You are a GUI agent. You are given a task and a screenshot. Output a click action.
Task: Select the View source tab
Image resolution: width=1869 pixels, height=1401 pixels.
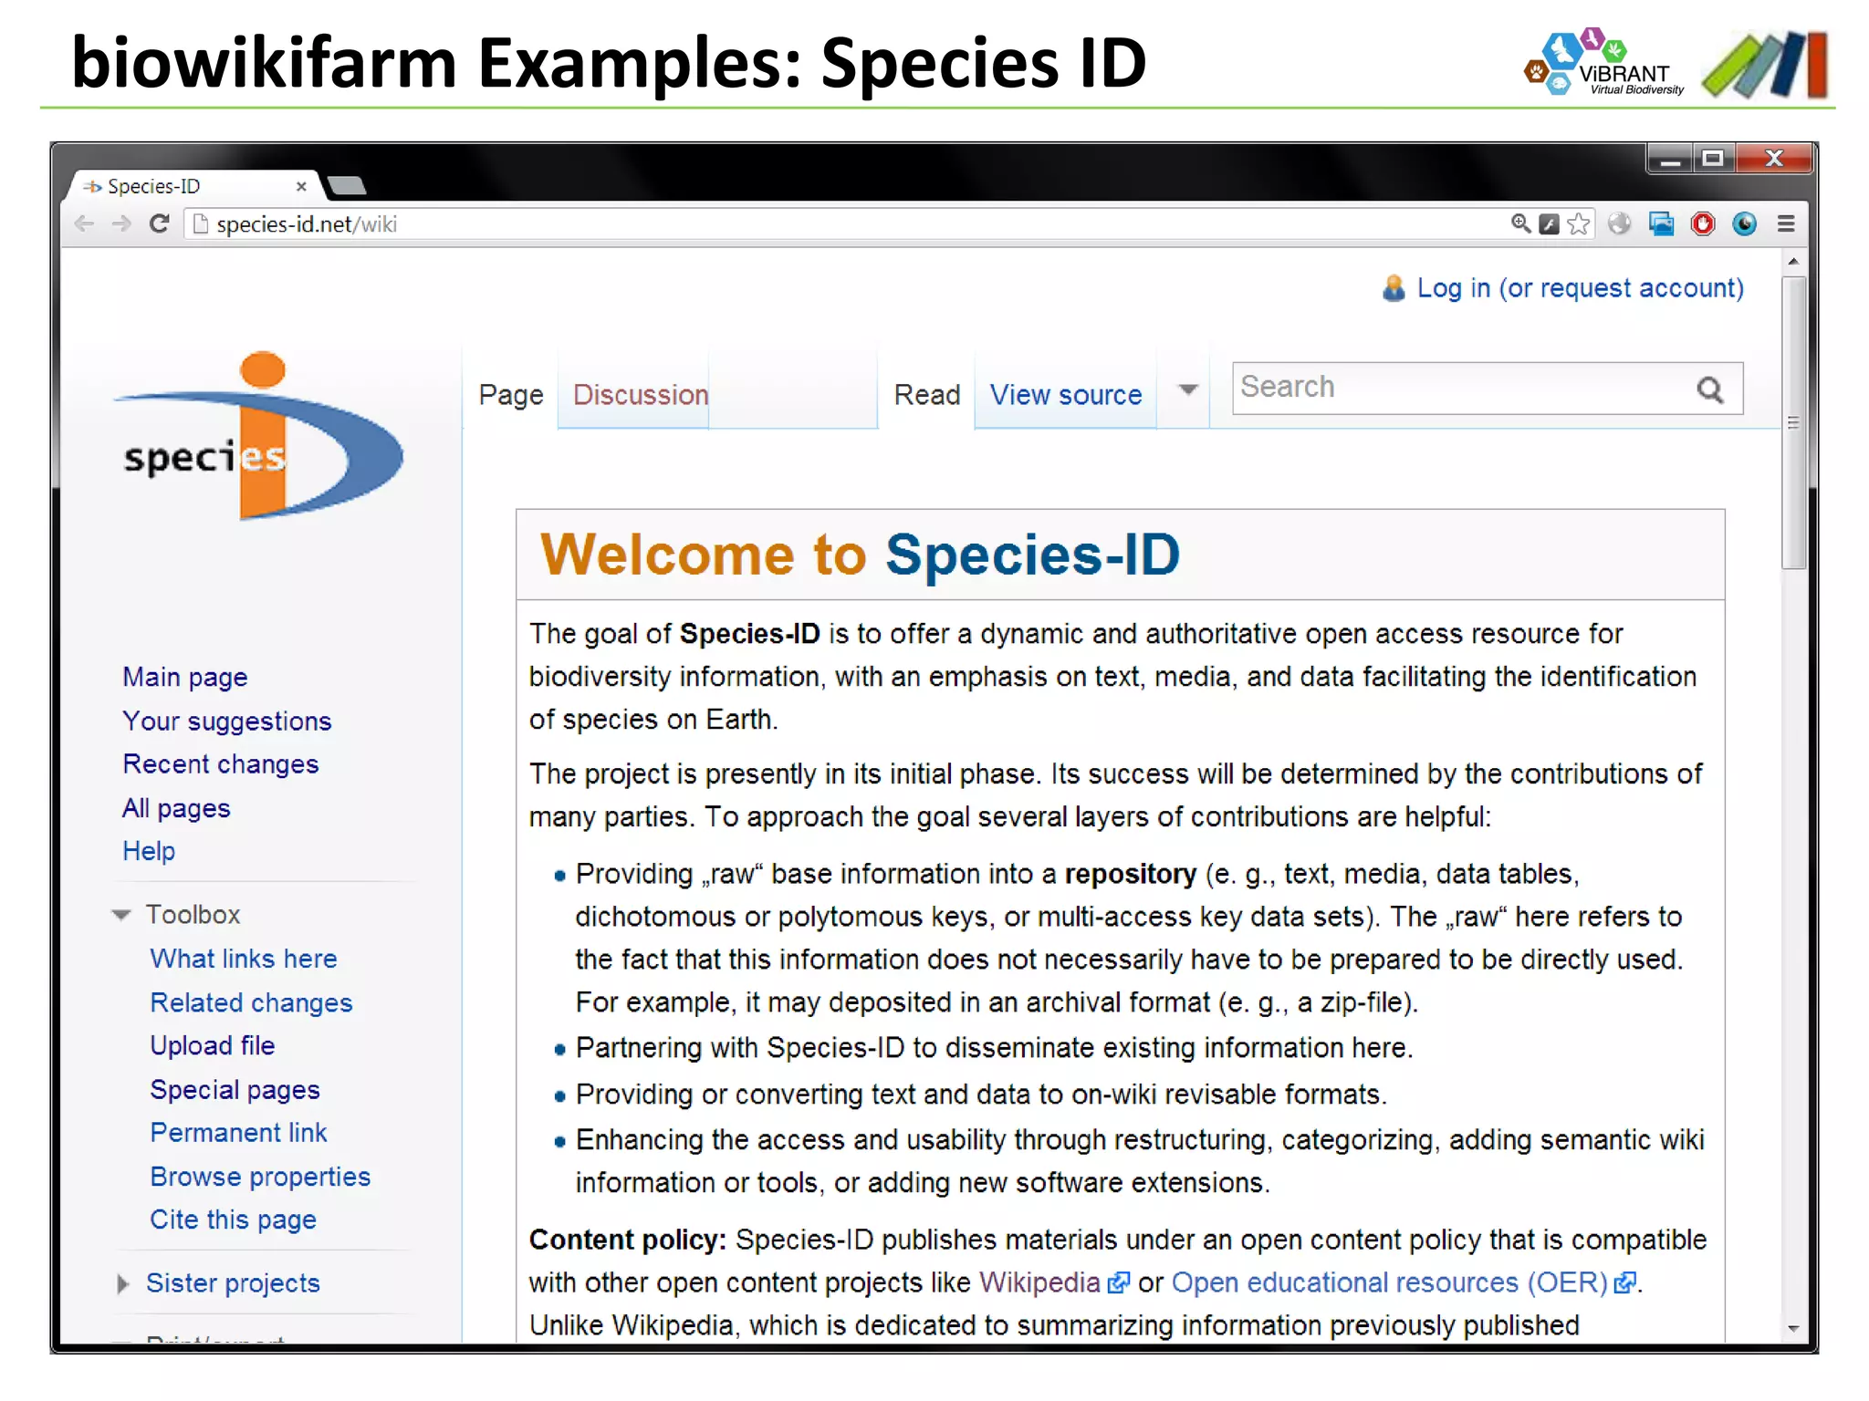[x=1066, y=394]
